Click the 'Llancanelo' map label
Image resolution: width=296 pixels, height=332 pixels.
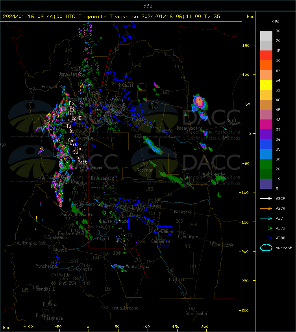[80, 269]
